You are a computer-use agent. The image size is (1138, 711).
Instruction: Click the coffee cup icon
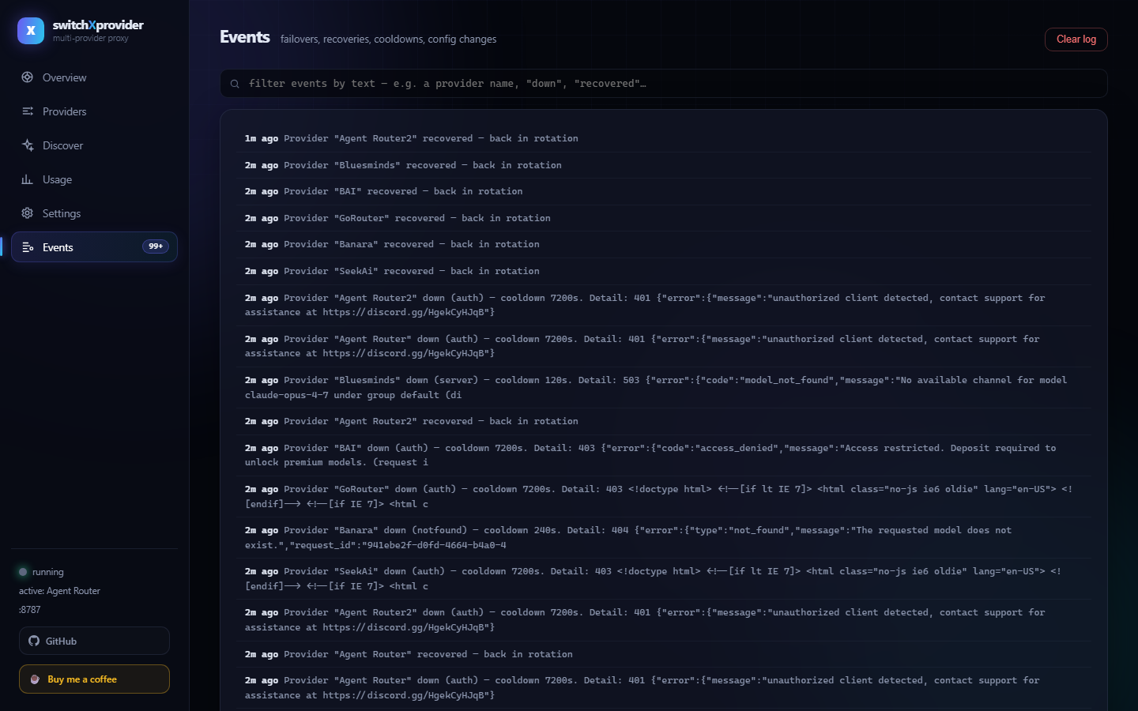coord(35,679)
